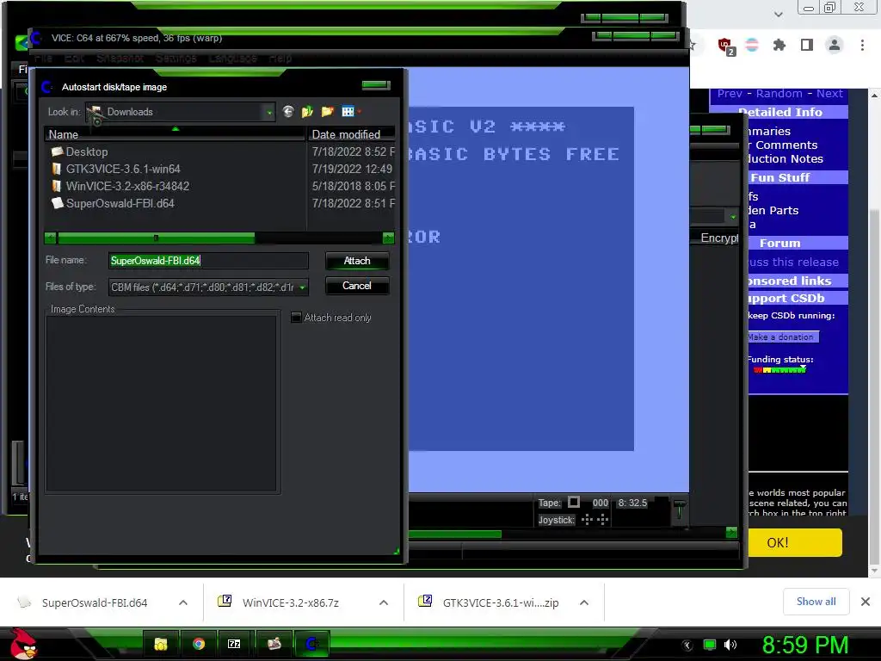The height and width of the screenshot is (661, 881).
Task: Click the file list scroll left arrow
Action: click(51, 238)
